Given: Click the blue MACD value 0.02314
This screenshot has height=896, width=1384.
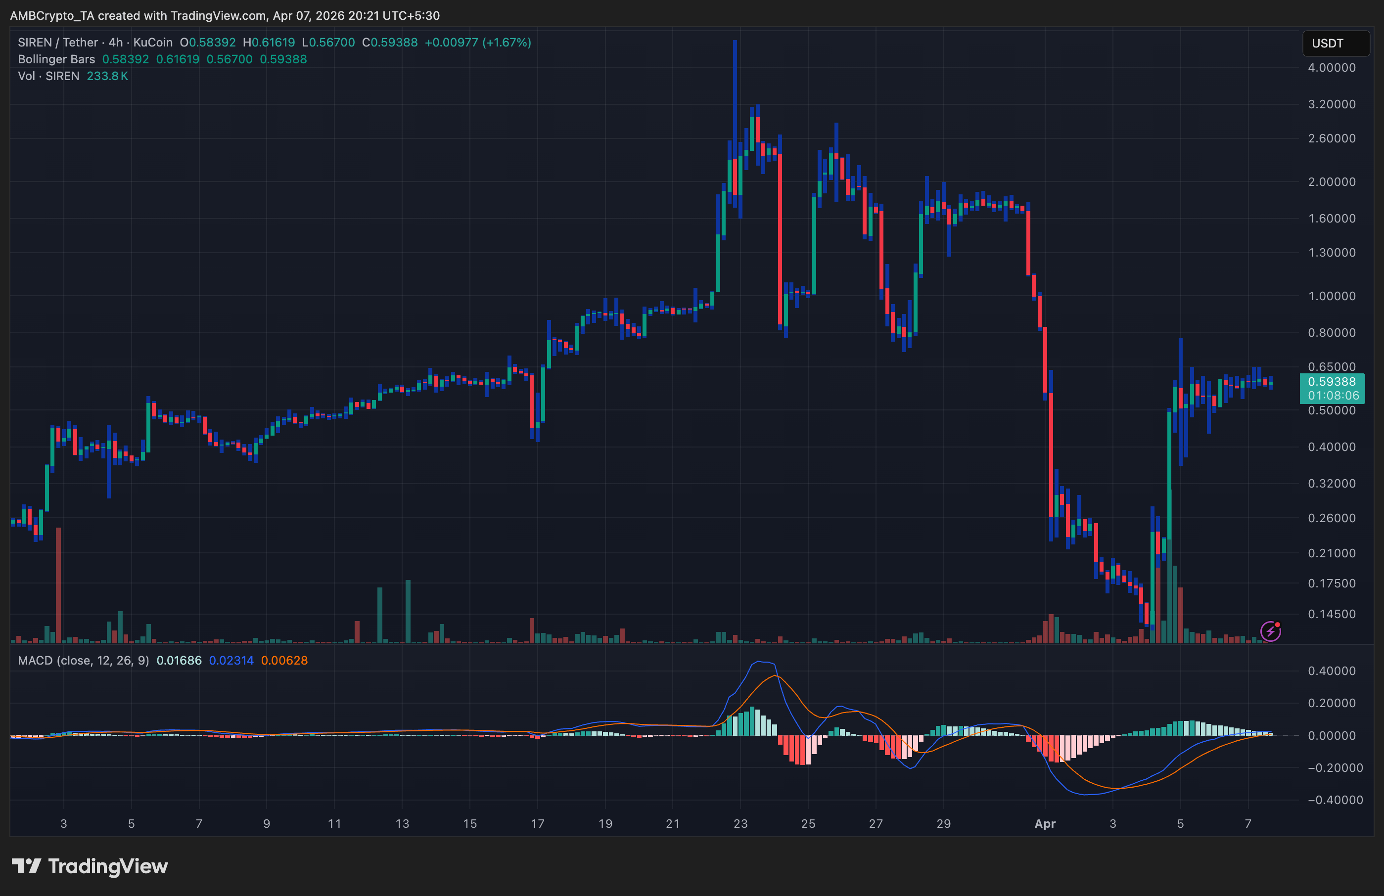Looking at the screenshot, I should click(x=231, y=661).
